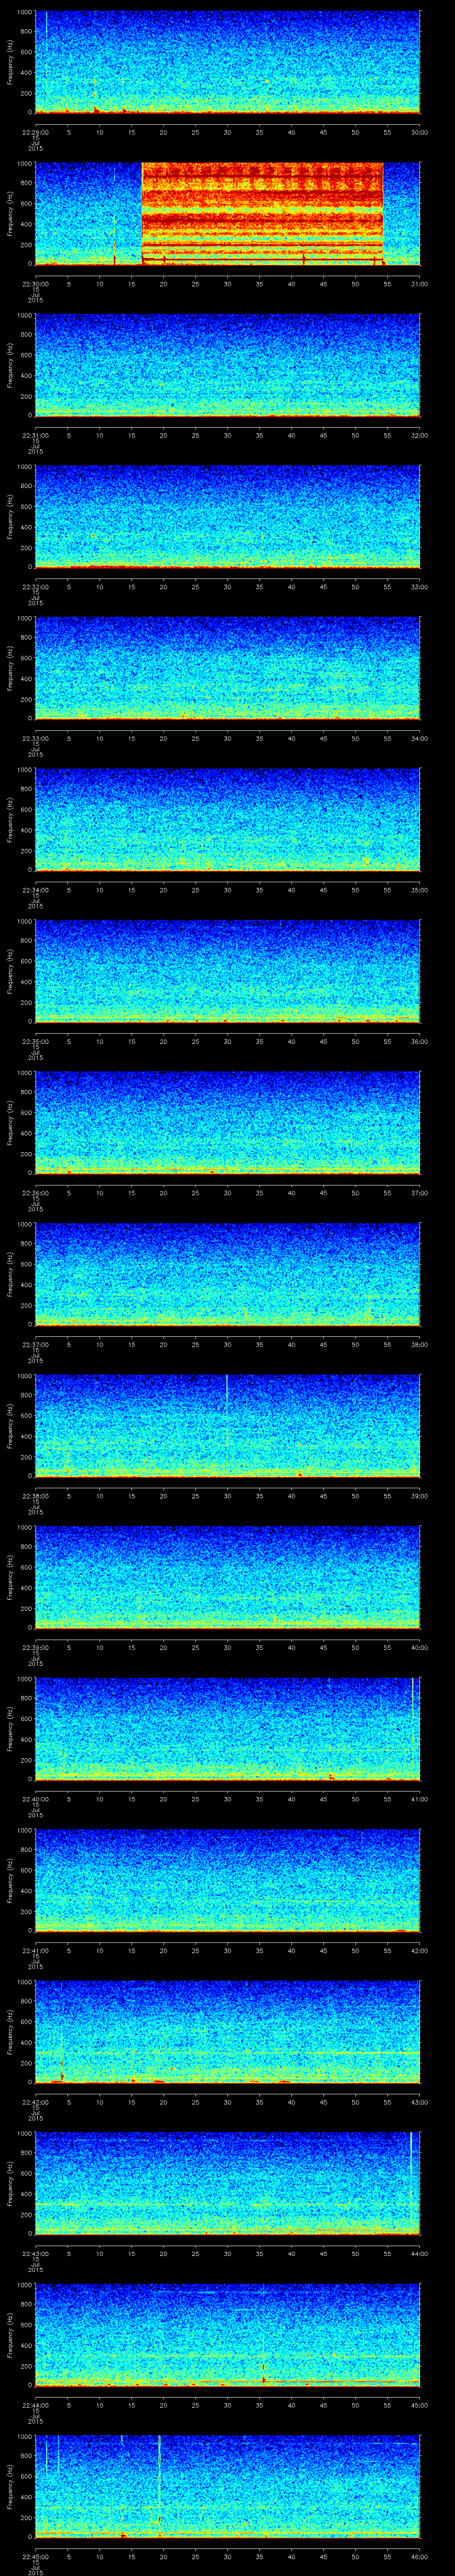Select the "32:00" end time label
The image size is (455, 2576).
coord(420,435)
